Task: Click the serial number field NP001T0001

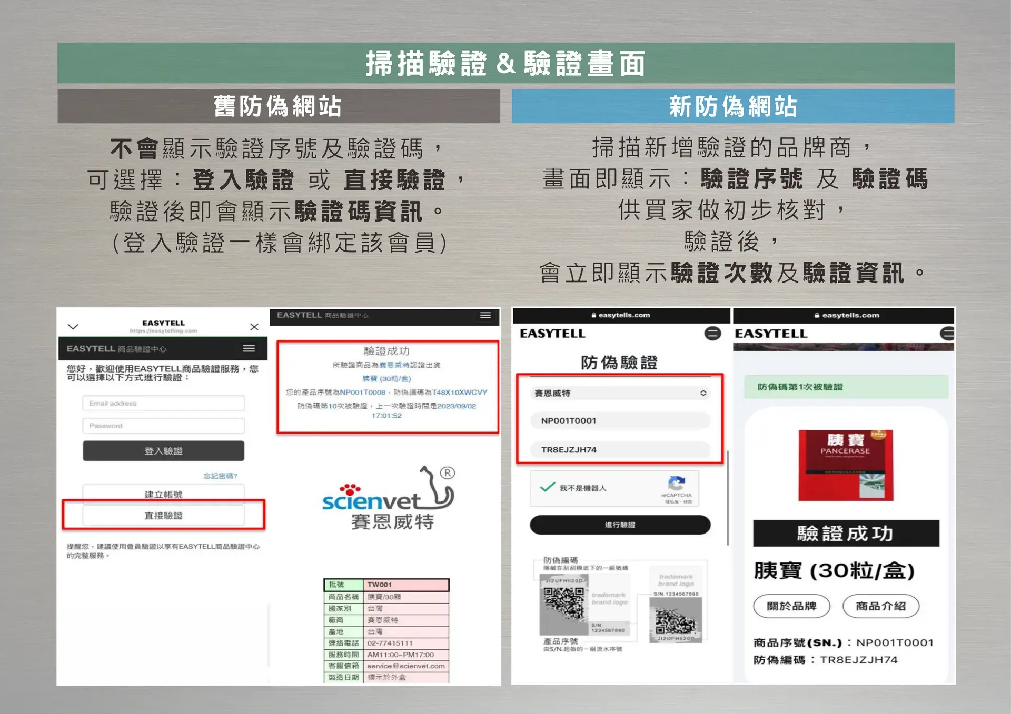Action: click(x=620, y=420)
